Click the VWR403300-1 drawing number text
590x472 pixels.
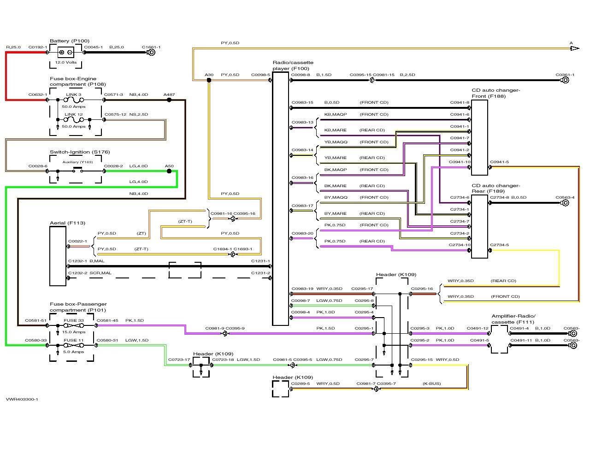pyautogui.click(x=22, y=399)
